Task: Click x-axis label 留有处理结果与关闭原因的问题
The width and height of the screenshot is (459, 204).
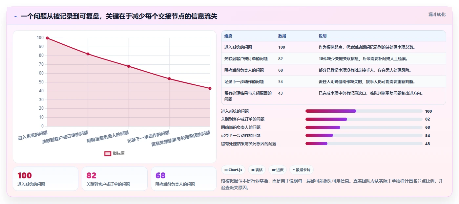Action: click(x=181, y=139)
